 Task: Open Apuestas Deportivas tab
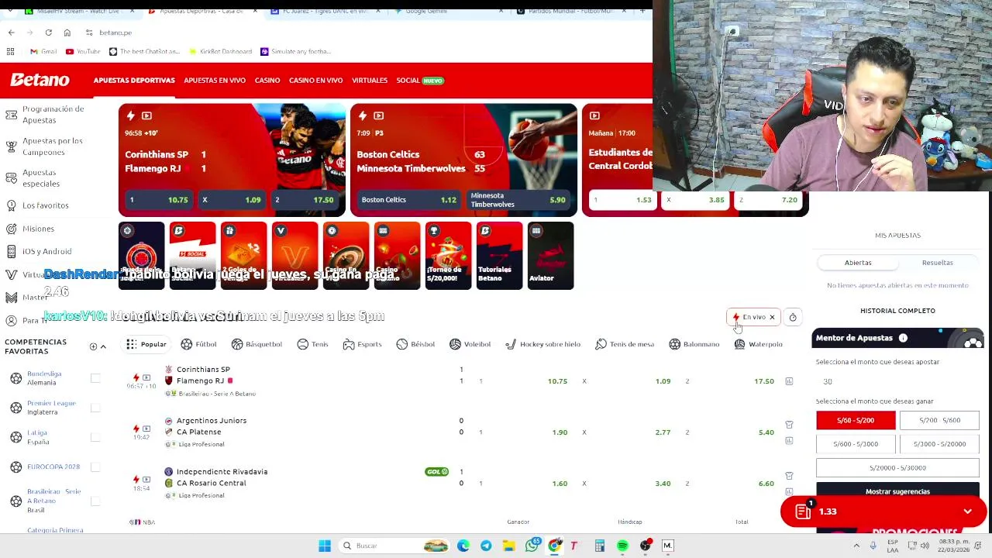tap(134, 81)
